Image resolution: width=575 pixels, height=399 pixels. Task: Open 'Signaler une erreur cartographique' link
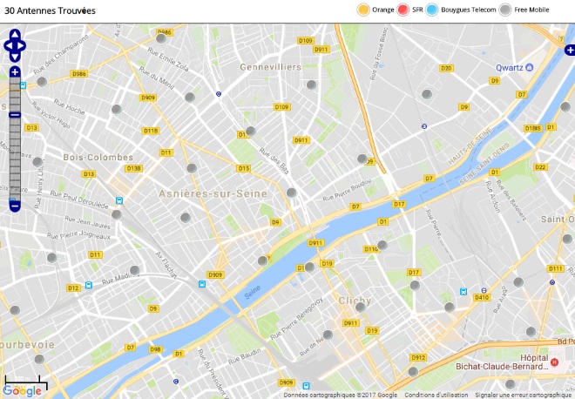tap(524, 395)
